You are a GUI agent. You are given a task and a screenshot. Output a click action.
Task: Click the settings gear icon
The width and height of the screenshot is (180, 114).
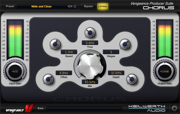[175, 108]
